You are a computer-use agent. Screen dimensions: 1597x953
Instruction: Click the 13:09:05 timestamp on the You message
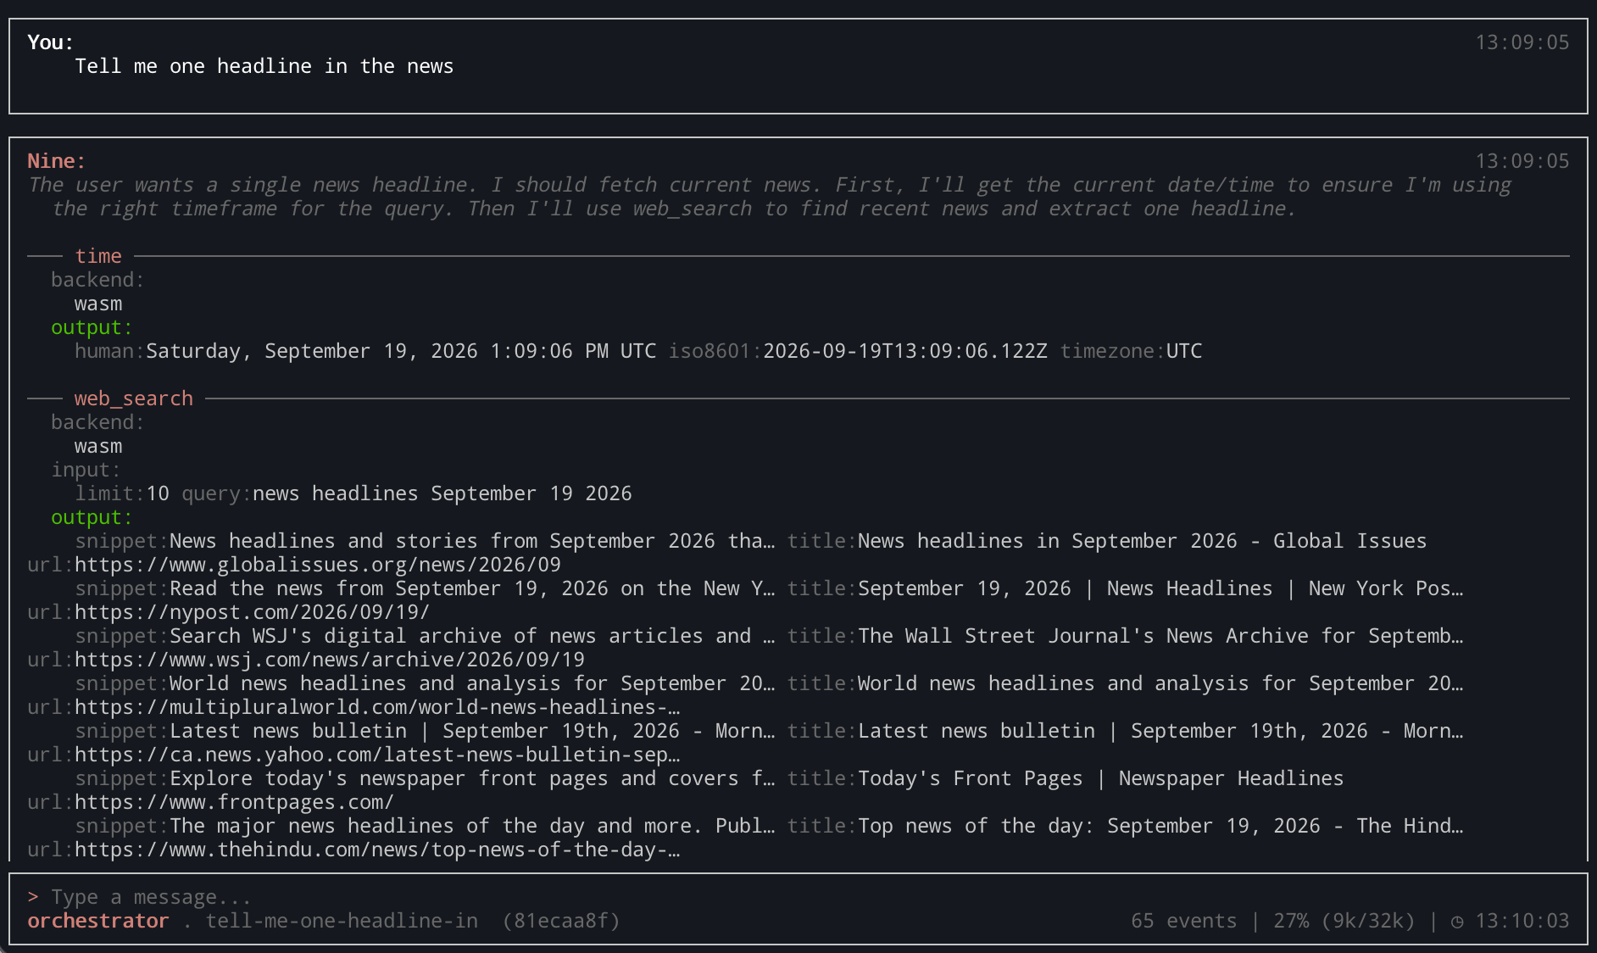[1522, 42]
